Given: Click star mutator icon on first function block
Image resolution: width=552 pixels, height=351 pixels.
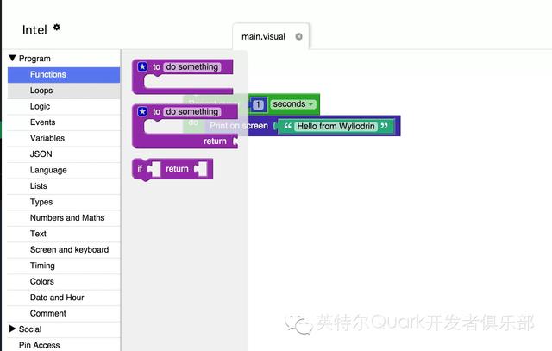Looking at the screenshot, I should pyautogui.click(x=142, y=66).
